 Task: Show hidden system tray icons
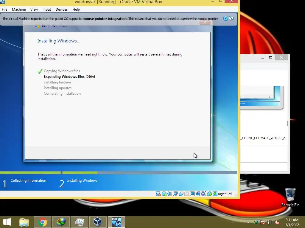pyautogui.click(x=248, y=222)
